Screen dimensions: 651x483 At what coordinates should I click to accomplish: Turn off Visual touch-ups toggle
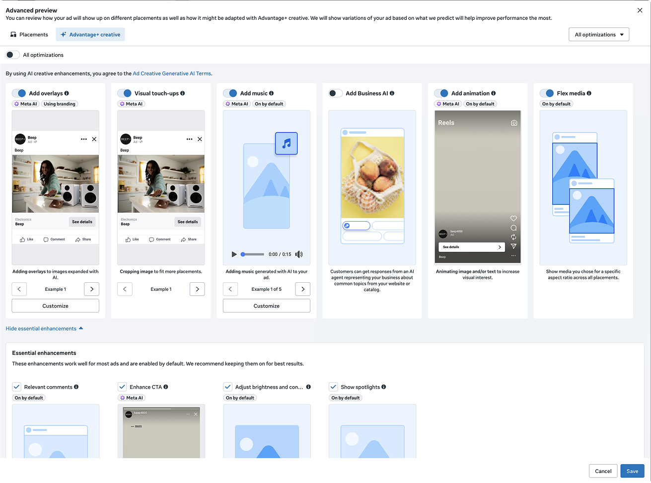[x=124, y=93]
